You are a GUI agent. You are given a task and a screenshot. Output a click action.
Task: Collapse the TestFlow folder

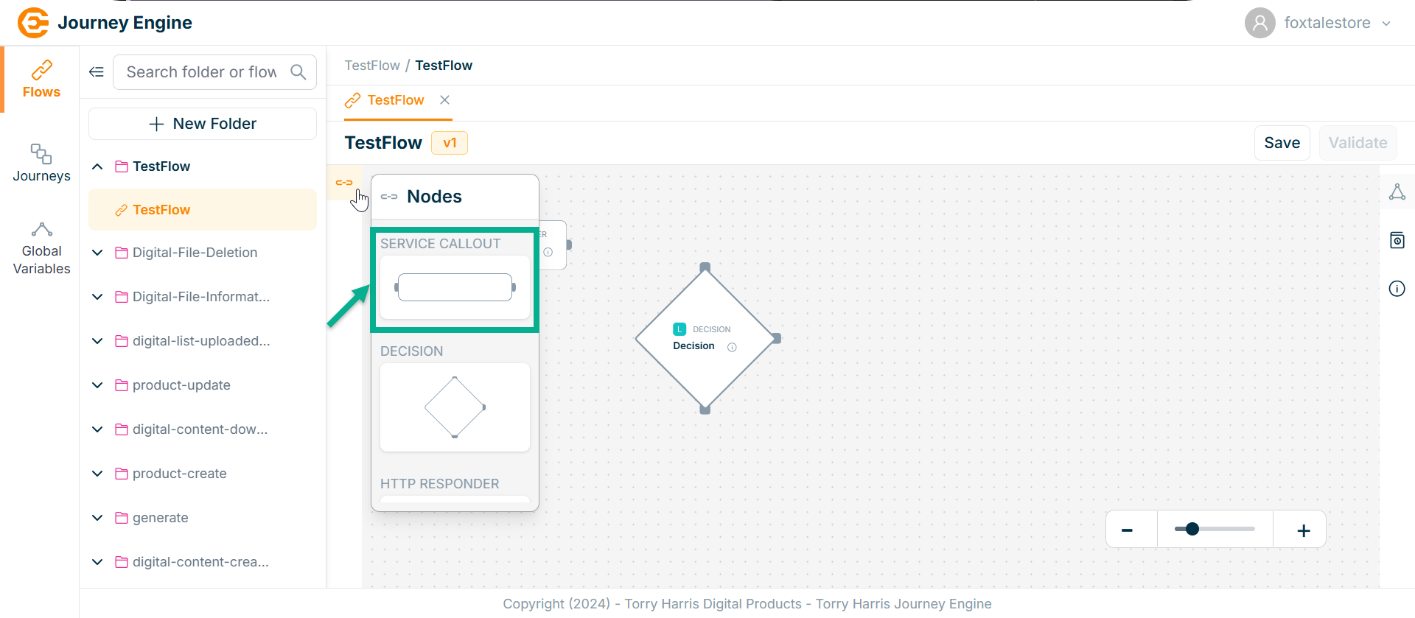coord(97,166)
